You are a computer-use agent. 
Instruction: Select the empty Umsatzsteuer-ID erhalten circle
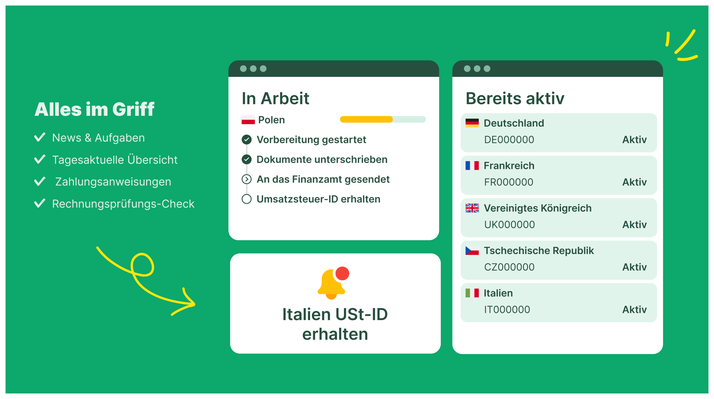coord(246,199)
